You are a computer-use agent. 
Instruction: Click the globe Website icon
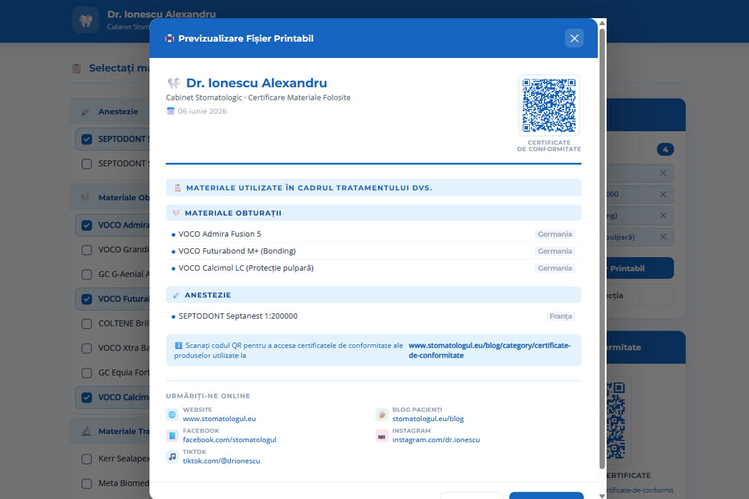click(172, 415)
